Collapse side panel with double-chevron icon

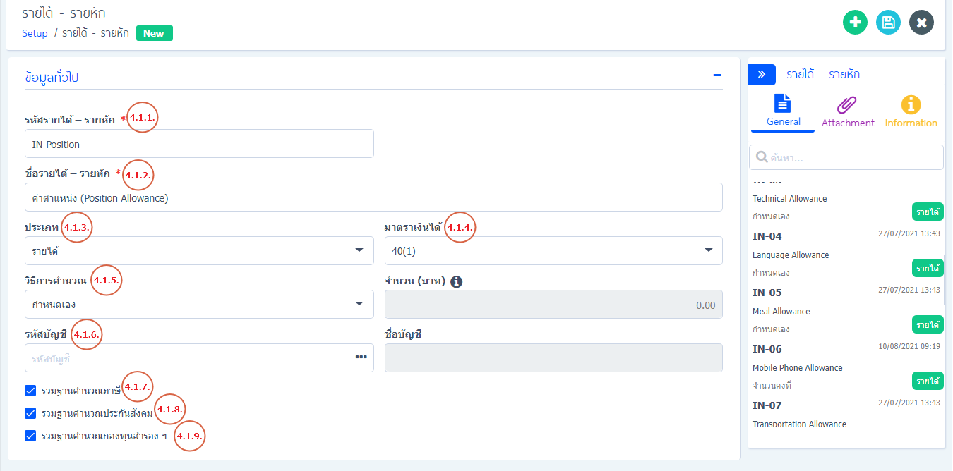click(762, 75)
